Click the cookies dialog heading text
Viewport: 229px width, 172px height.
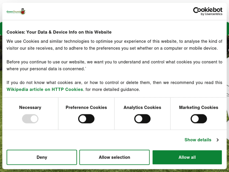click(x=59, y=32)
